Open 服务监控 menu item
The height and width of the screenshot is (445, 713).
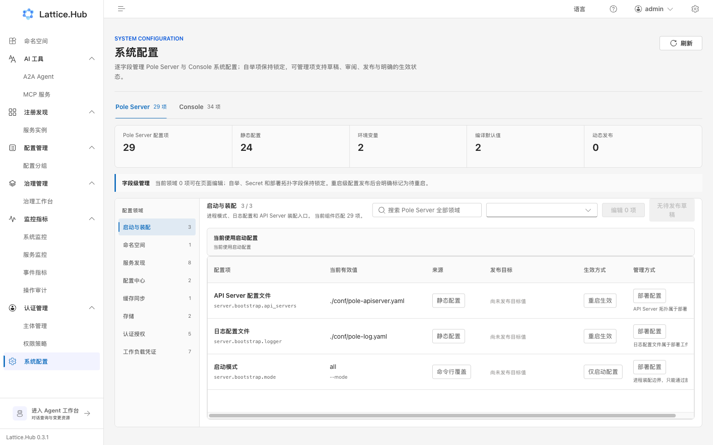pos(52,255)
